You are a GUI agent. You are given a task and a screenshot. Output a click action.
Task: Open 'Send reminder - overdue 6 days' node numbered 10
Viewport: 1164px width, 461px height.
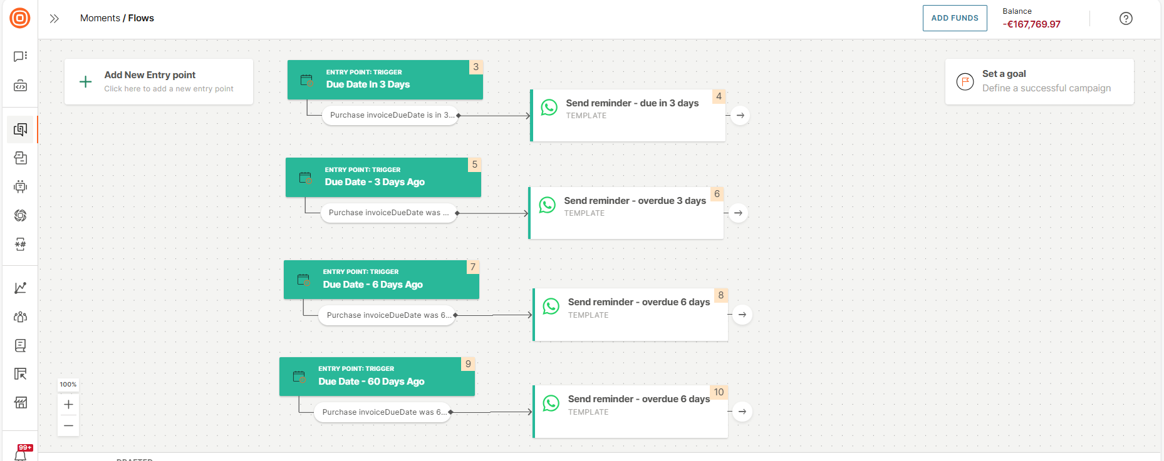click(x=630, y=412)
